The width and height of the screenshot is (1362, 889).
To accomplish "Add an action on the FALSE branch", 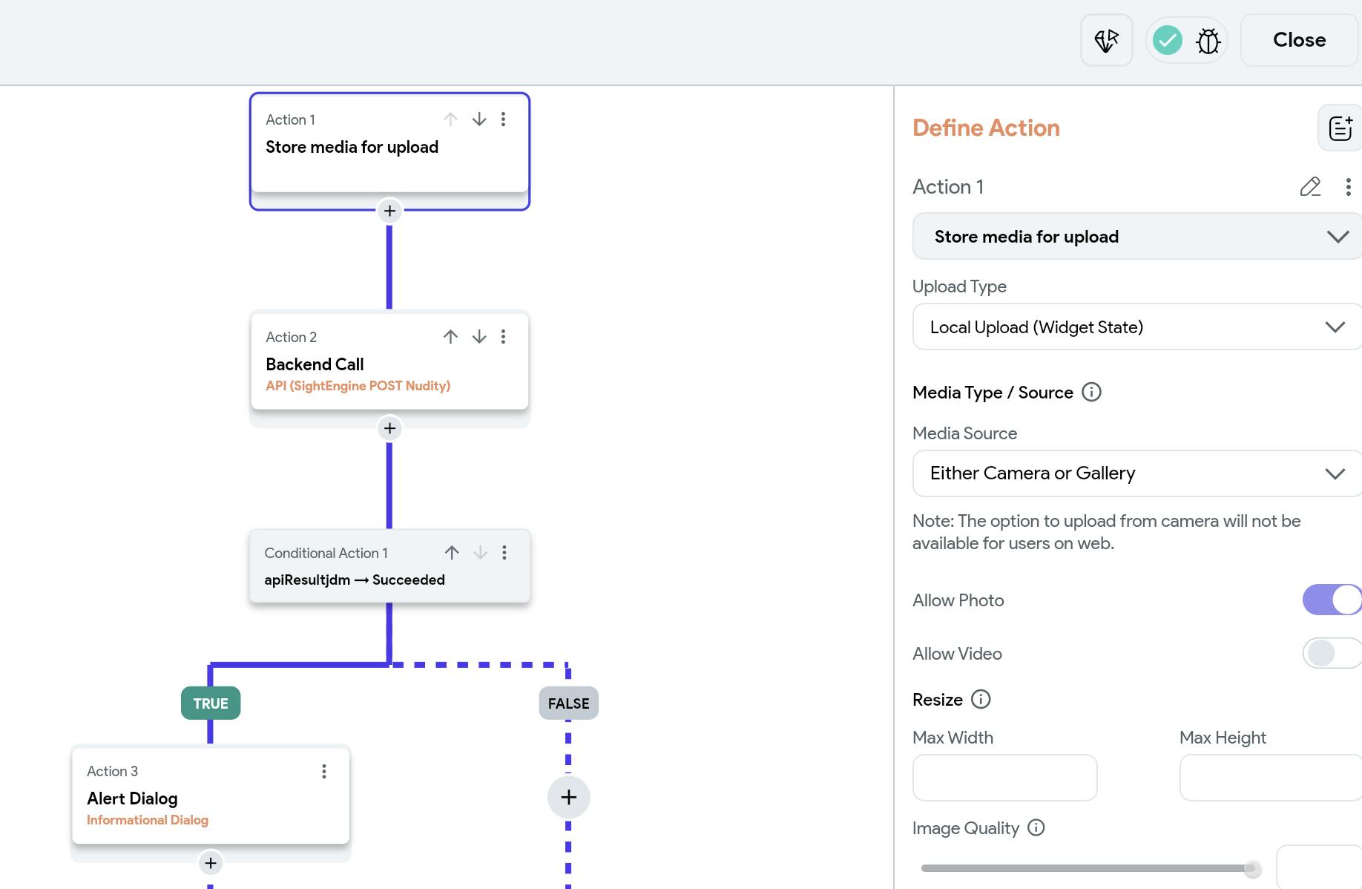I will pyautogui.click(x=568, y=798).
